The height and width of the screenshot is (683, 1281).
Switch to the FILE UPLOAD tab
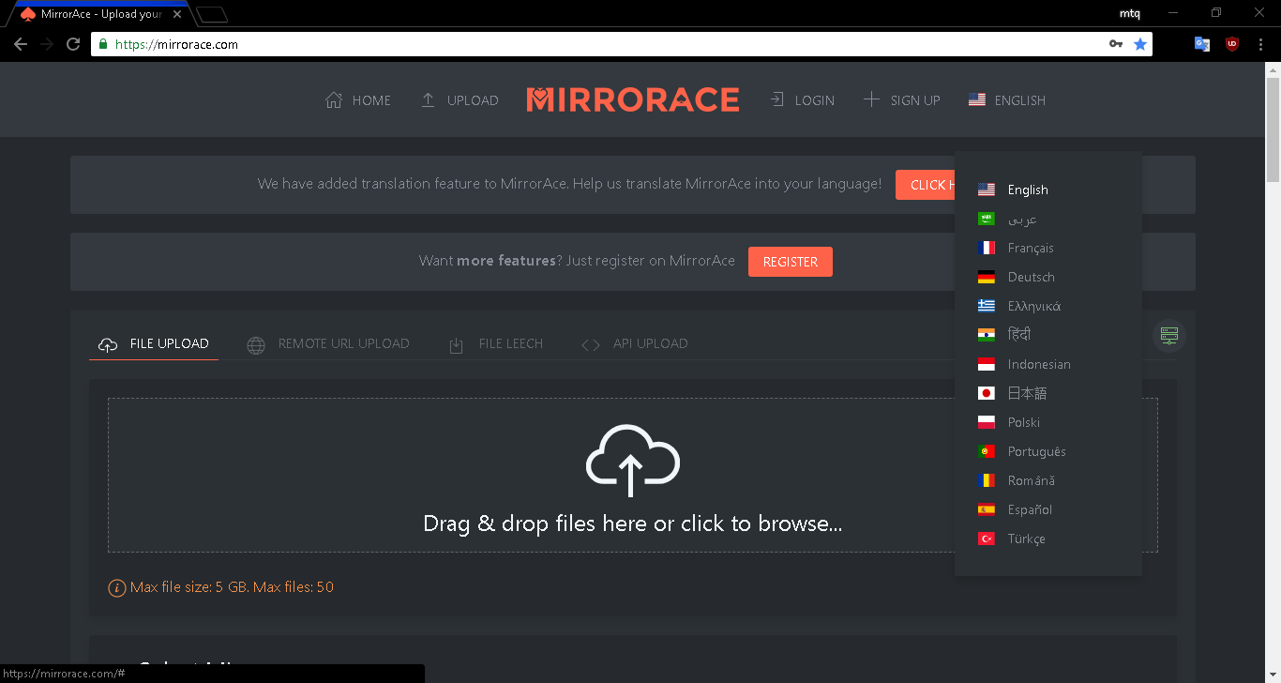tap(154, 344)
